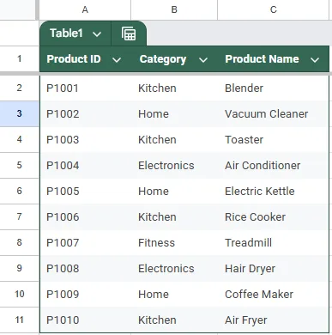Select row 6 header number
The image size is (332, 335).
tap(19, 191)
